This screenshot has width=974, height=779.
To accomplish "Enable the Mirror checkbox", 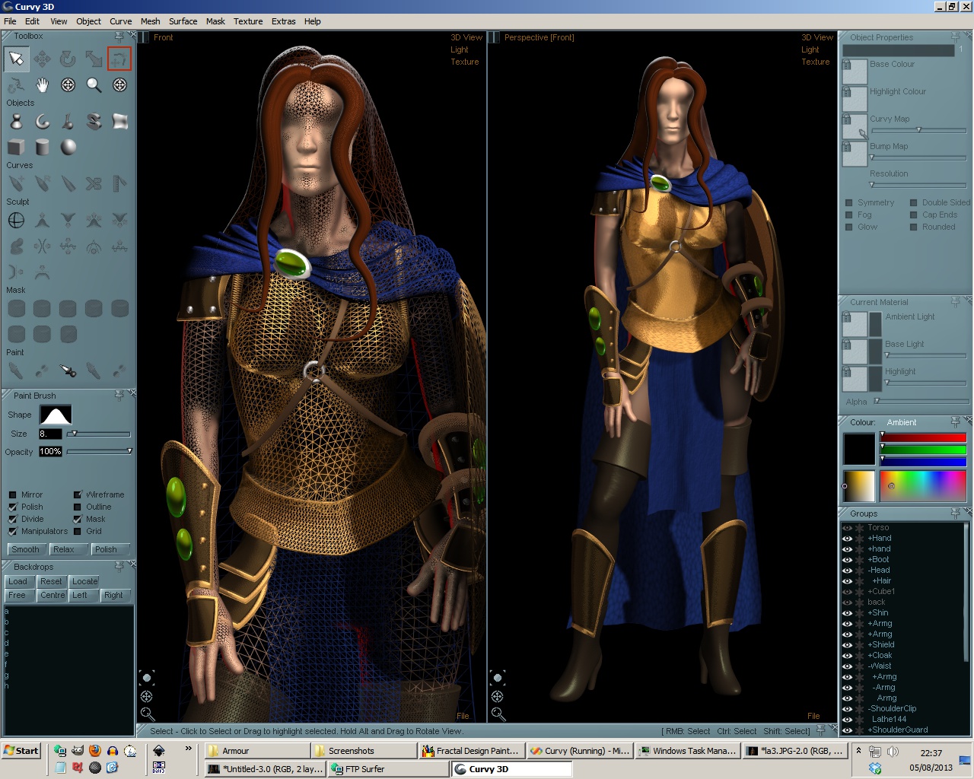I will click(13, 494).
